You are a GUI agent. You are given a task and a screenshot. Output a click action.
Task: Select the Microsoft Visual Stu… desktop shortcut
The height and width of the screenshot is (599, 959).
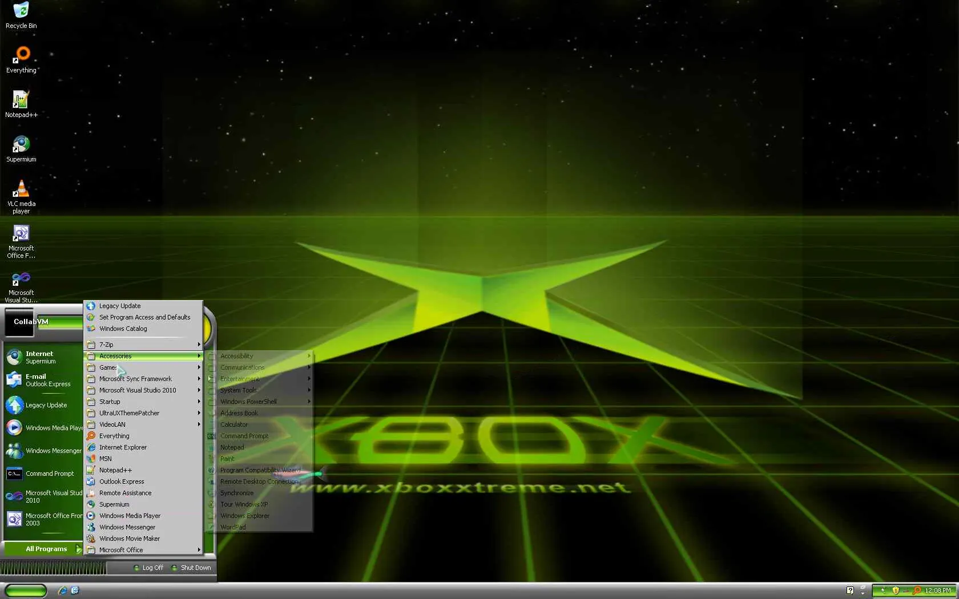(x=21, y=286)
